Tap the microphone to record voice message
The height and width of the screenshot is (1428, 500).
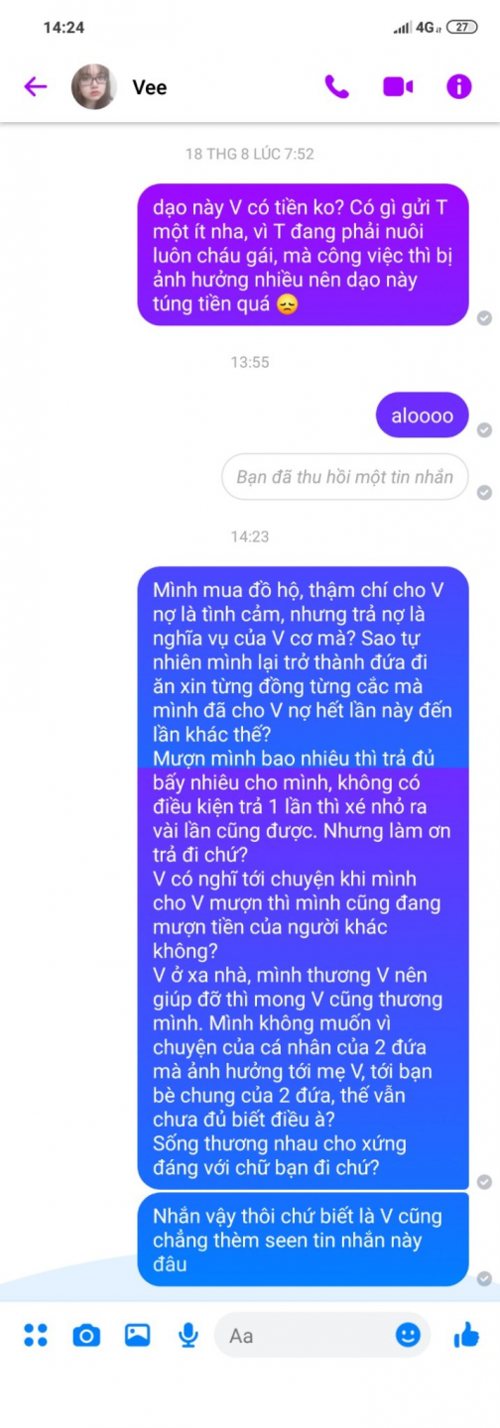click(x=187, y=1335)
